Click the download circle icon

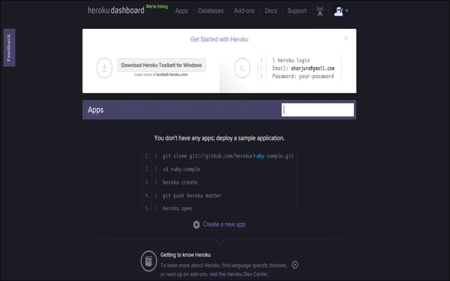[104, 68]
